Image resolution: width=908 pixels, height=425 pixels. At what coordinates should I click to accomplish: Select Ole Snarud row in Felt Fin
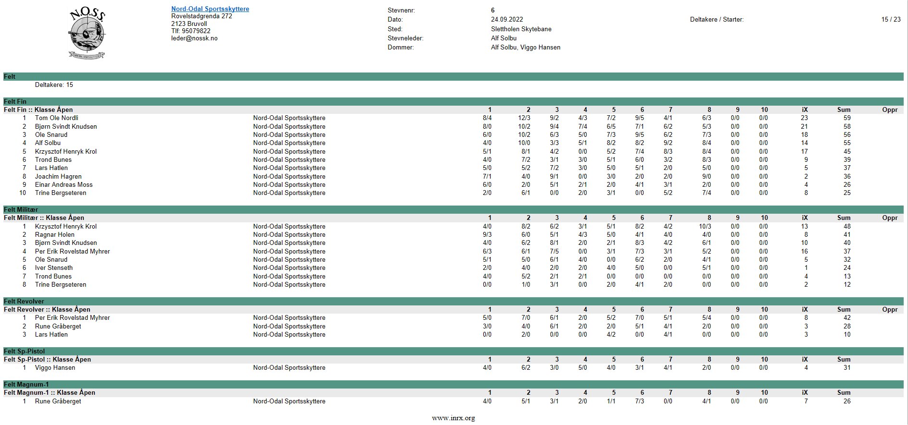click(x=454, y=135)
